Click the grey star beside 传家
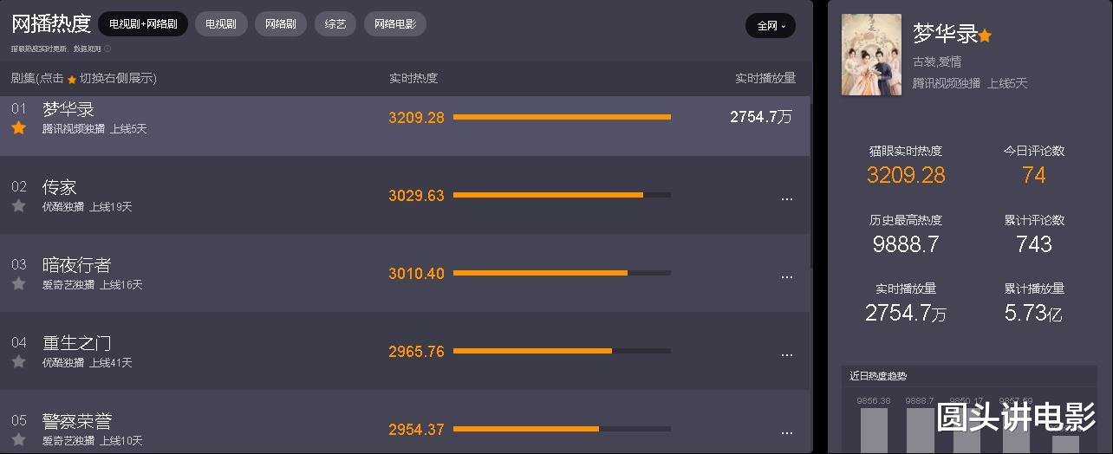 point(18,206)
